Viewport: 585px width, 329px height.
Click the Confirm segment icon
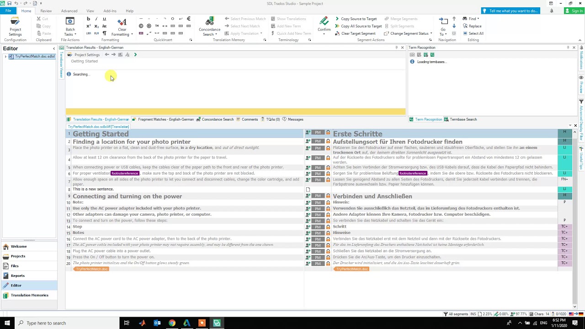pyautogui.click(x=324, y=21)
